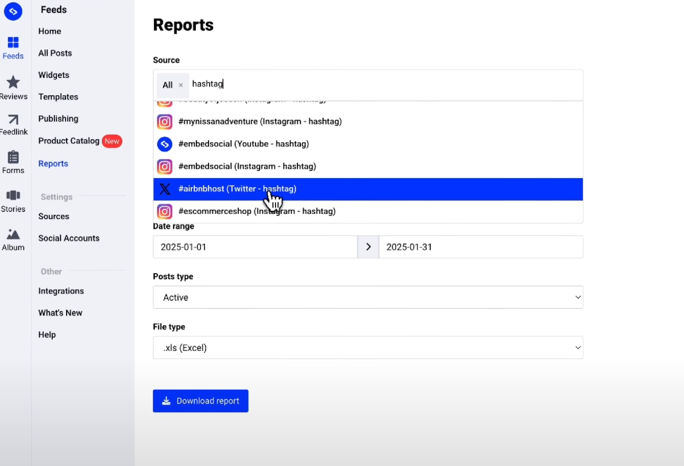Select #embedsocial Instagram hashtag from suggestions
This screenshot has width=684, height=466.
tap(247, 166)
